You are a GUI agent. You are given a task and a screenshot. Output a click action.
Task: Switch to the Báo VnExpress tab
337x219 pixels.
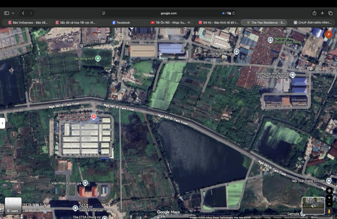pyautogui.click(x=28, y=23)
